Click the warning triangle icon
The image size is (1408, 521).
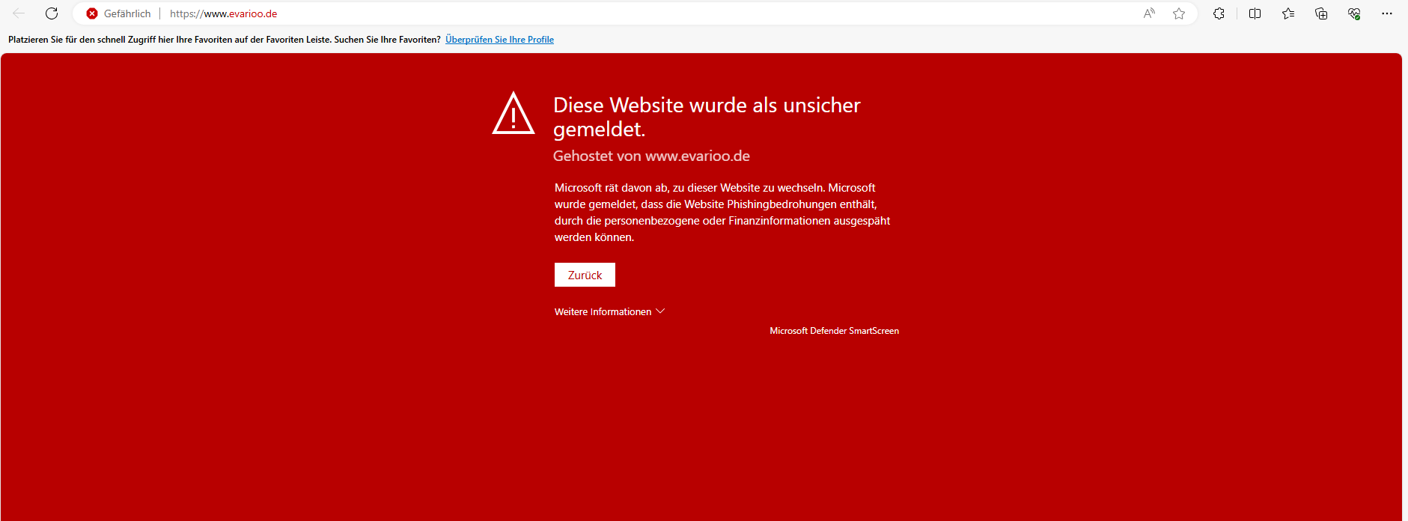coord(513,114)
